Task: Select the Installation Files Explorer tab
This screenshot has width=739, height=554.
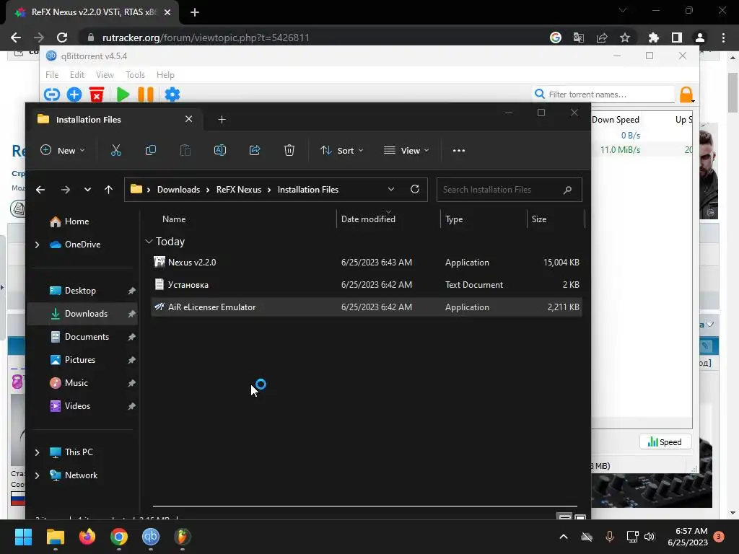Action: coord(115,120)
